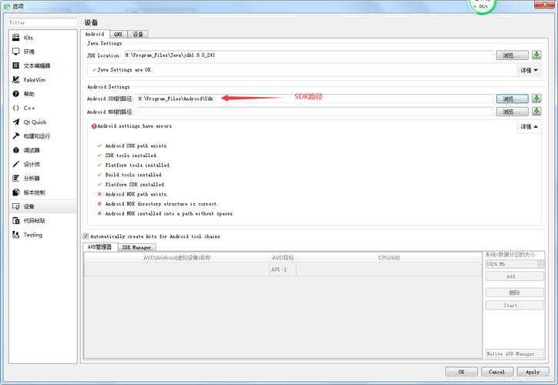This screenshot has height=385, width=558.
Task: Browse for Android SDK path
Action: coord(513,99)
